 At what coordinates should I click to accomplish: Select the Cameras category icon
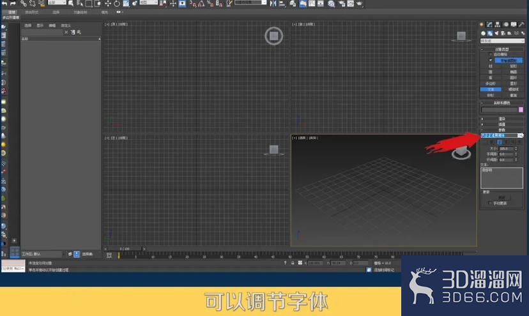point(503,33)
